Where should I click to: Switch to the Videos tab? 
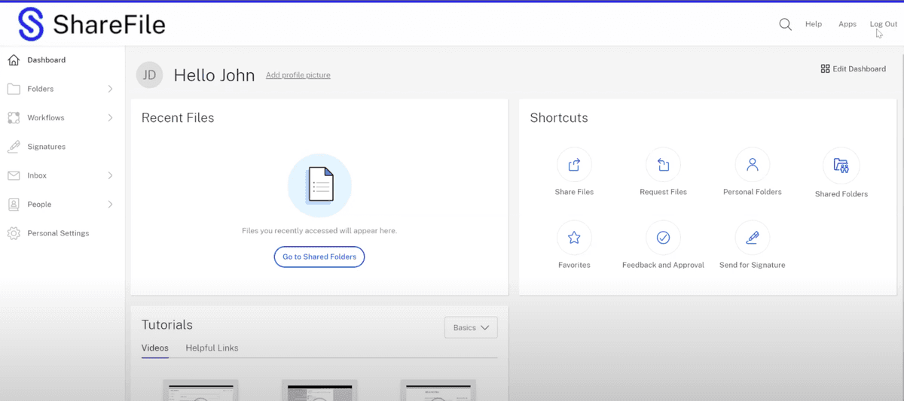tap(154, 348)
